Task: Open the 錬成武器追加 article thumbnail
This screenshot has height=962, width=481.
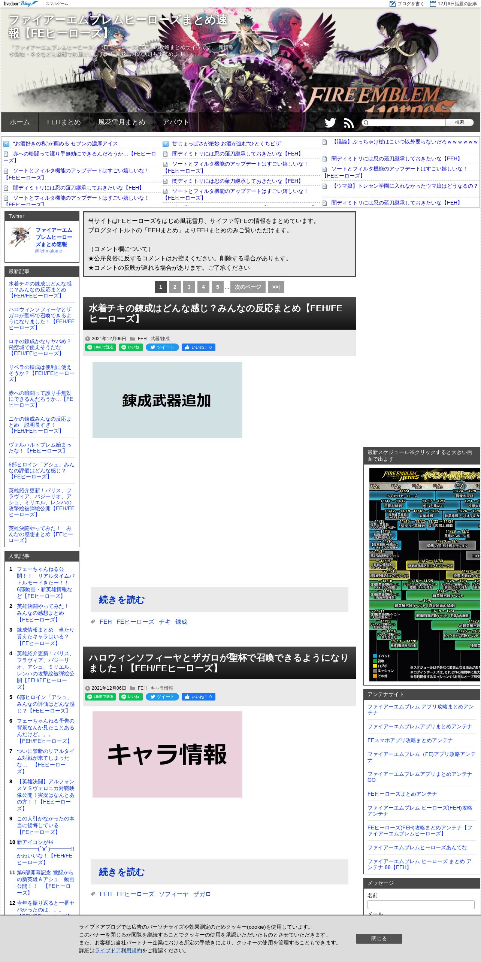Action: click(167, 400)
